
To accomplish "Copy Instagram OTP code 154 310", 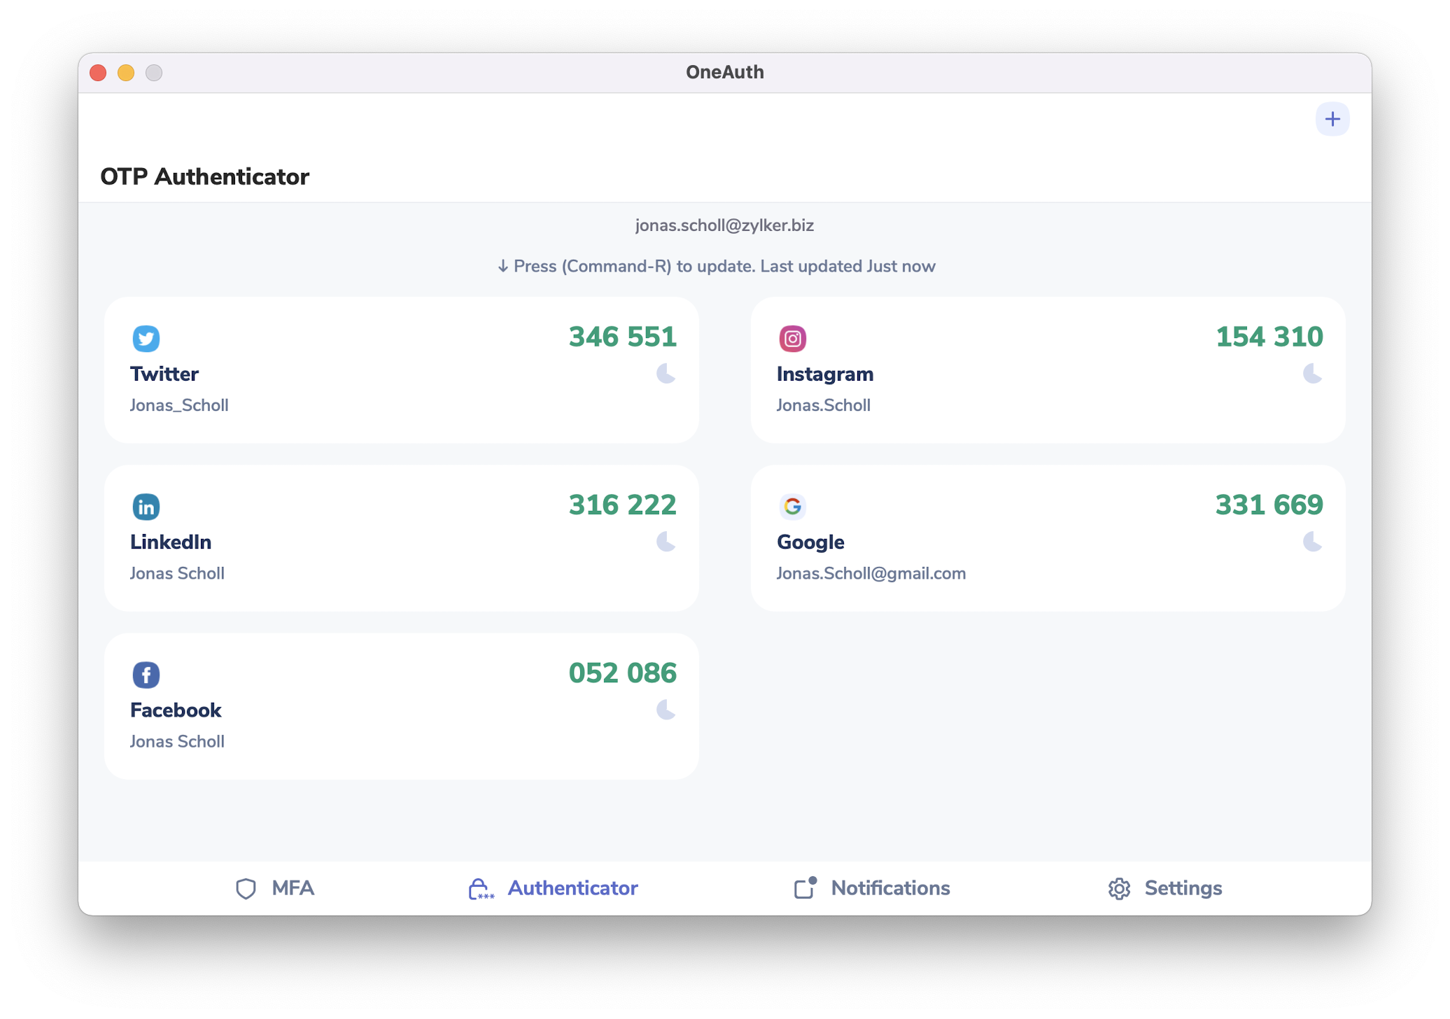I will coord(1269,337).
